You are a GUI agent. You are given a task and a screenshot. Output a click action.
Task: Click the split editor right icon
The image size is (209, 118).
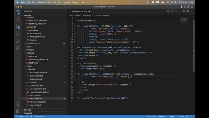188,11
